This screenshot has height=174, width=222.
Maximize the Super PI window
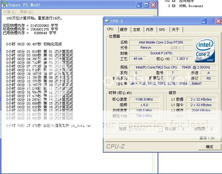point(146,5)
